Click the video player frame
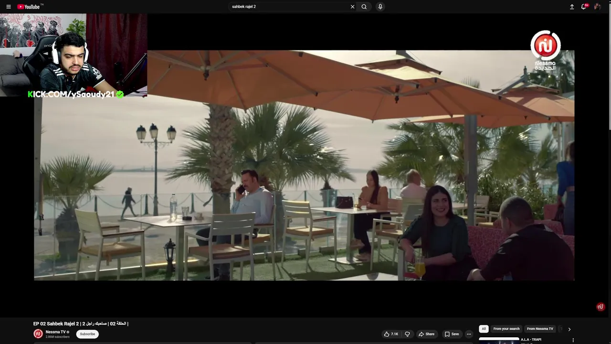Viewport: 611px width, 344px height. pyautogui.click(x=304, y=165)
